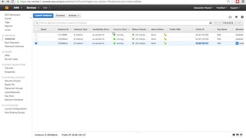Click Public IP 52.28.144.250 cell
246x138 pixels.
click(x=202, y=35)
